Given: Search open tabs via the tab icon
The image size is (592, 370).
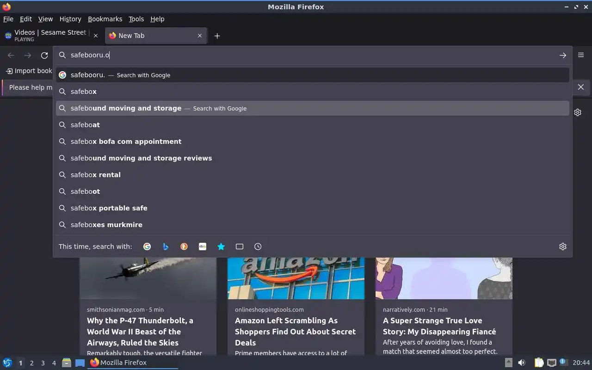Looking at the screenshot, I should point(240,247).
